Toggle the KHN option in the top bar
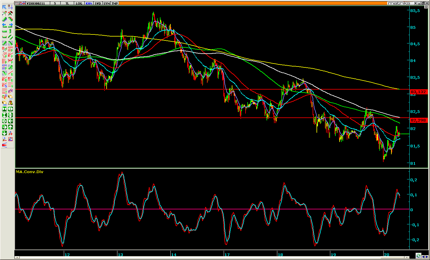 (89, 3)
